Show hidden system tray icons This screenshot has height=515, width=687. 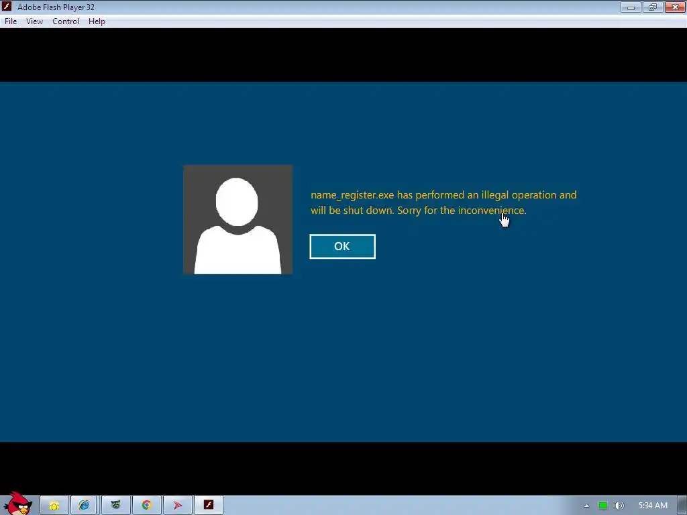[x=586, y=506]
